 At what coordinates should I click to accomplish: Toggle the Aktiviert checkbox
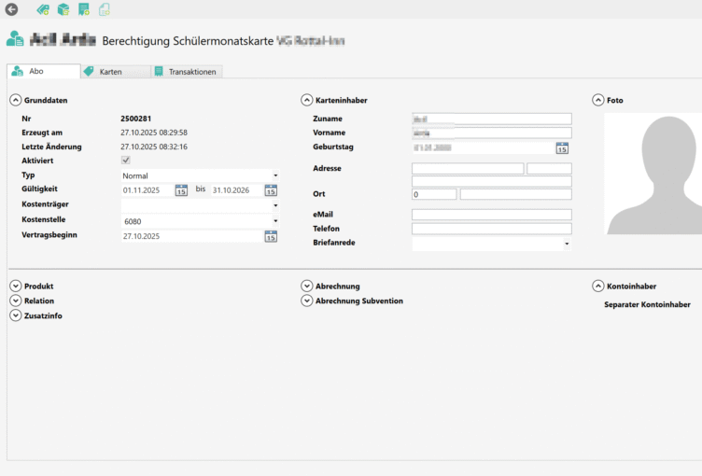point(126,161)
